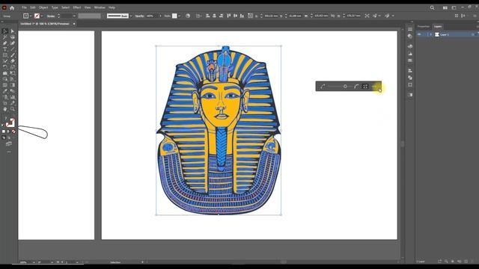Screen dimensions: 479x269
Task: Open the graphic Style dropdown
Action: pos(180,16)
